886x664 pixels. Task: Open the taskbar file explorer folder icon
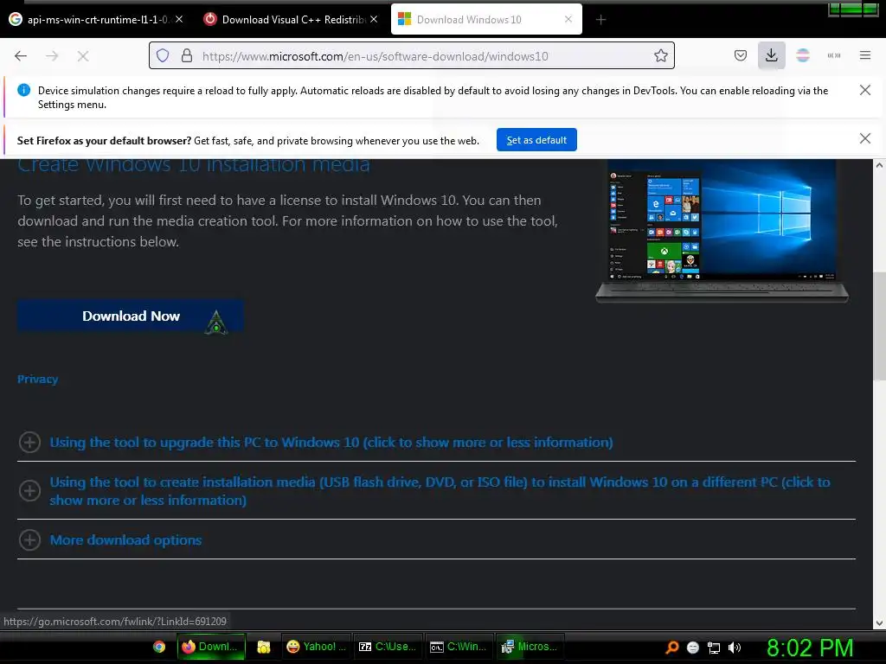263,647
